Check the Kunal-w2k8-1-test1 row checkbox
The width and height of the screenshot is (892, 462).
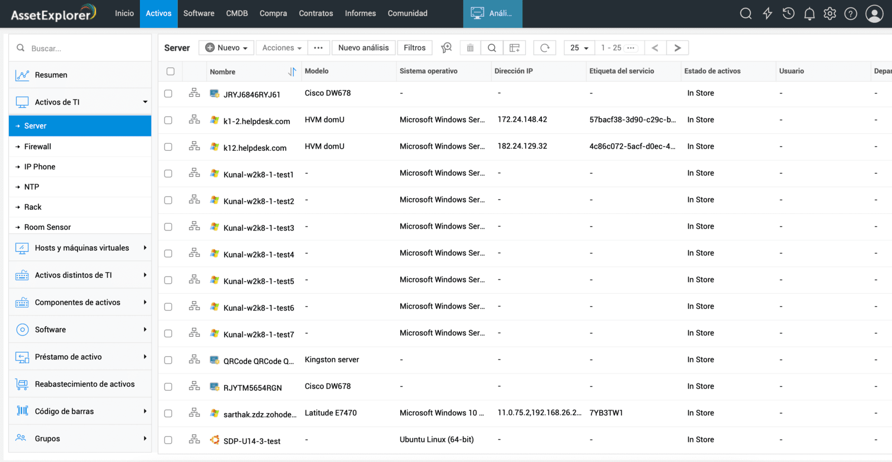click(x=168, y=174)
